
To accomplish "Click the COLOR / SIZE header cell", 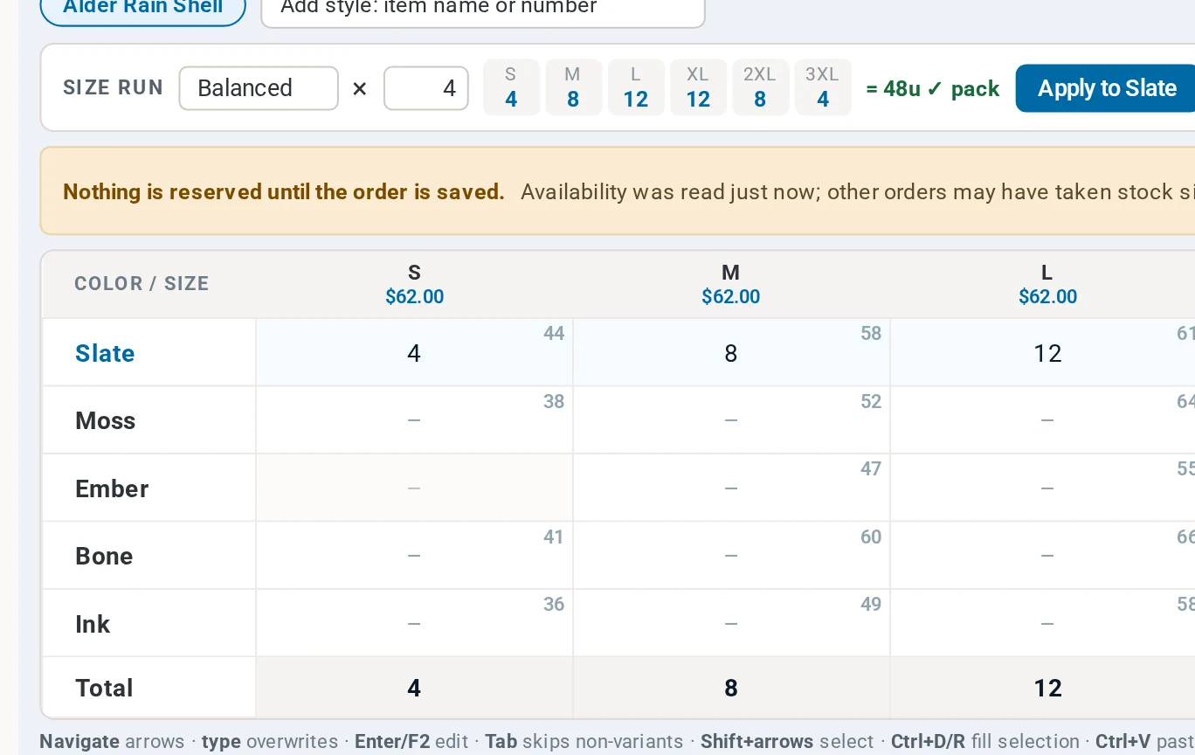I will tap(149, 285).
